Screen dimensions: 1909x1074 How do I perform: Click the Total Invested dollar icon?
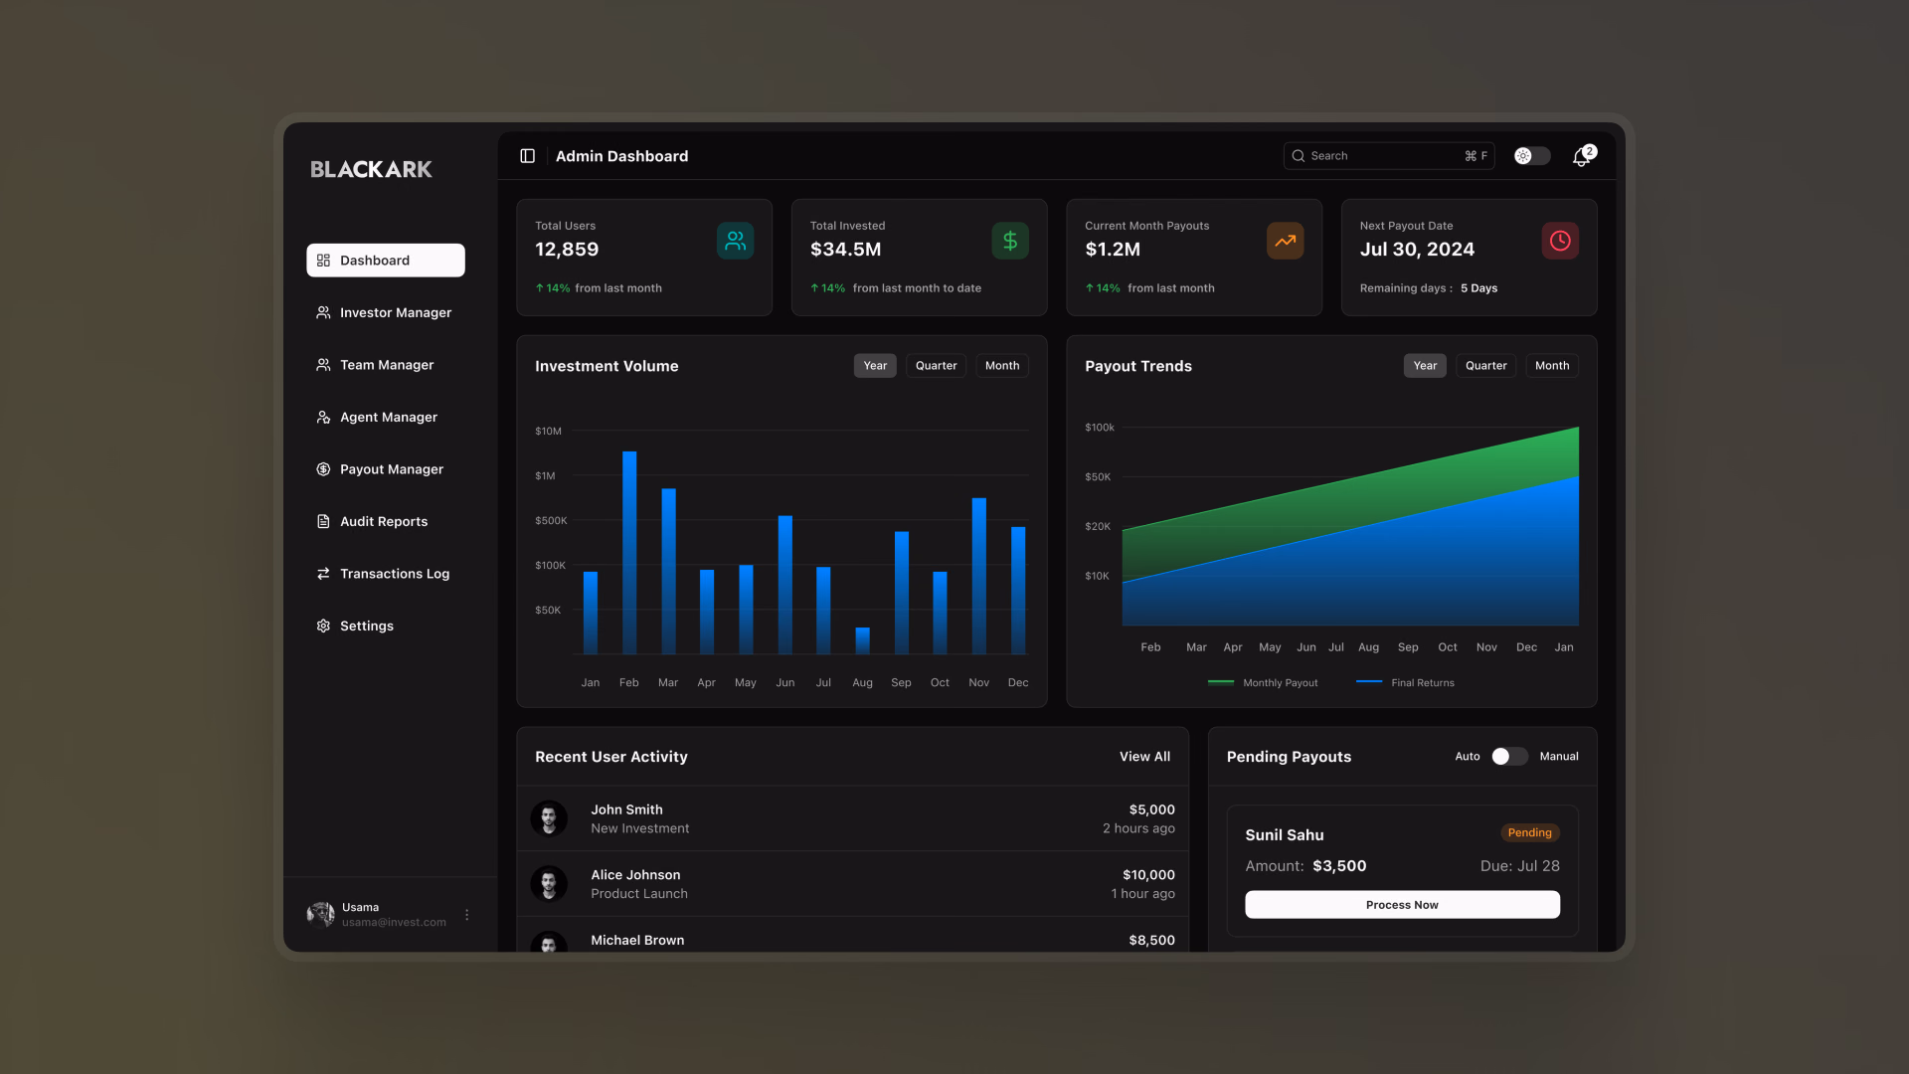[1010, 241]
